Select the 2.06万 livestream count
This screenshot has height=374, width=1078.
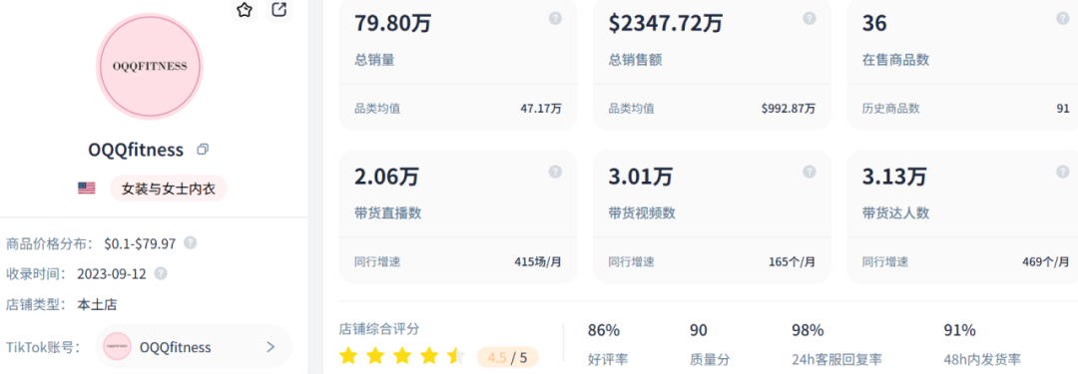pyautogui.click(x=386, y=177)
